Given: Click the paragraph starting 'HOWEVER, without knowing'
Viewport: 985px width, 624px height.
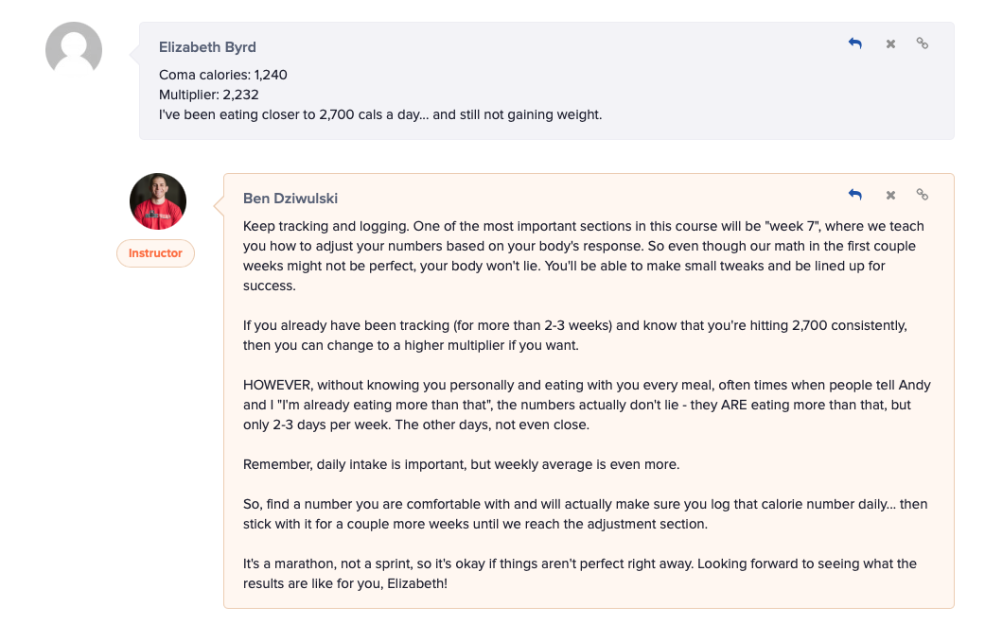Looking at the screenshot, I should click(587, 405).
